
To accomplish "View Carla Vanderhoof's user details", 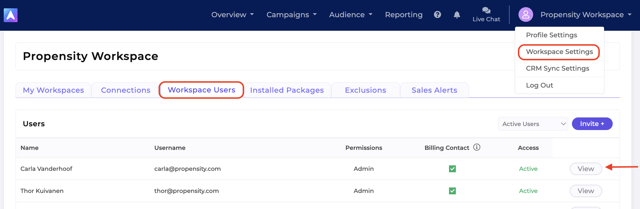I will [x=586, y=169].
